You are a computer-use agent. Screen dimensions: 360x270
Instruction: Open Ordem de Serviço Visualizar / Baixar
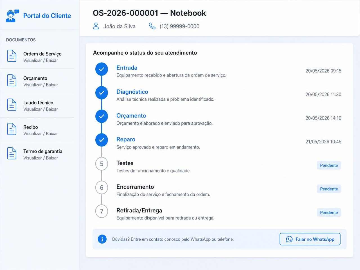40,60
